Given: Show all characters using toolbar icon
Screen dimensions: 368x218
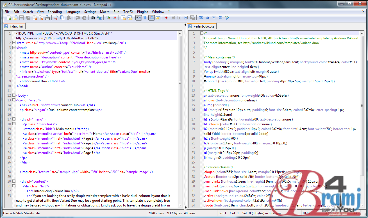Looking at the screenshot, I should [145, 17].
